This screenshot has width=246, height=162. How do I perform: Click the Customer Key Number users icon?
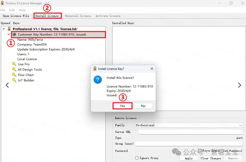coord(14,34)
